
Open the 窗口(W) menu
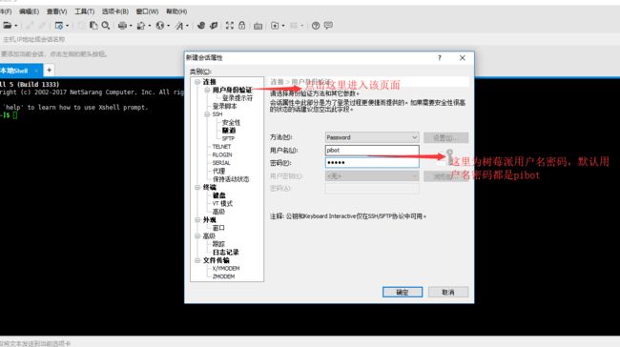click(x=147, y=11)
